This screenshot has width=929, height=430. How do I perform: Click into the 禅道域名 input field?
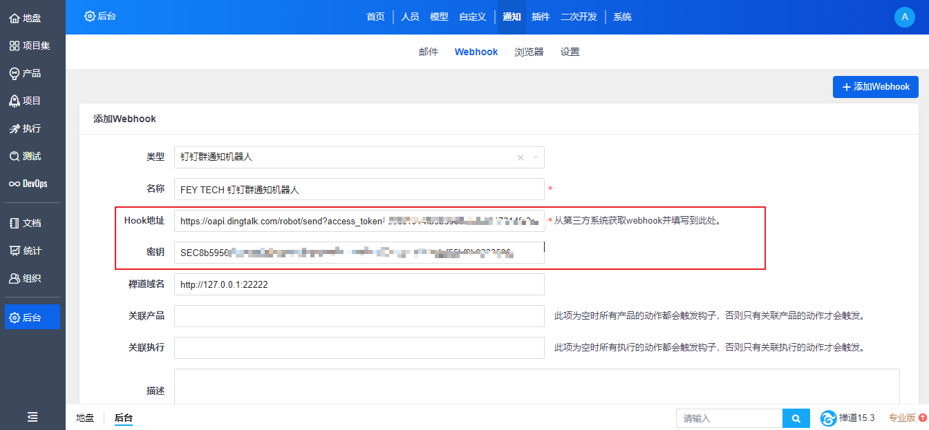coord(359,284)
